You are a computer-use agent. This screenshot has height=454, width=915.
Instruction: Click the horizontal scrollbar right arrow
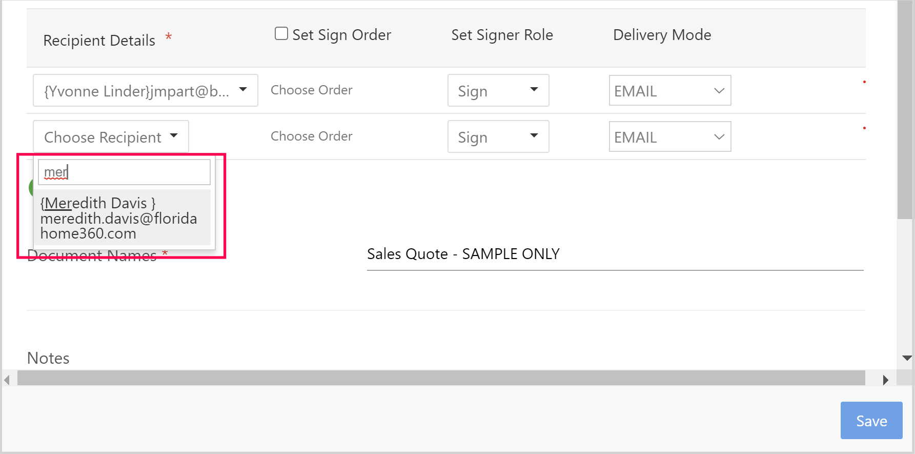point(885,380)
